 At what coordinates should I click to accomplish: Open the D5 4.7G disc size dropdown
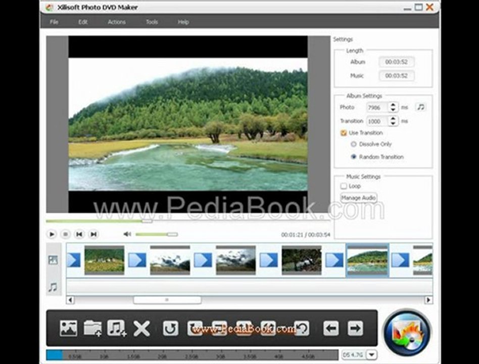371,355
